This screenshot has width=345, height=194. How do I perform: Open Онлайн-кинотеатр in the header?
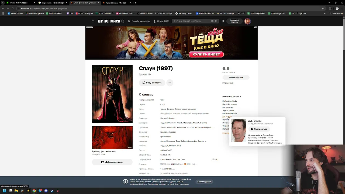(x=139, y=21)
